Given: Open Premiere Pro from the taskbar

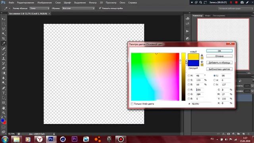Looking at the screenshot, I should click(74, 139).
